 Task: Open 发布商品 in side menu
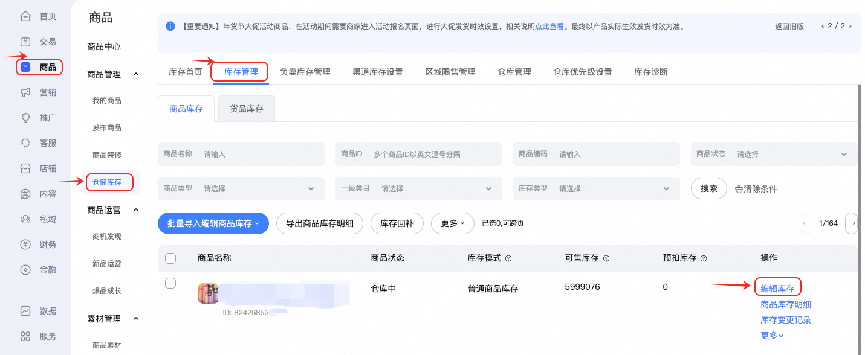[107, 128]
